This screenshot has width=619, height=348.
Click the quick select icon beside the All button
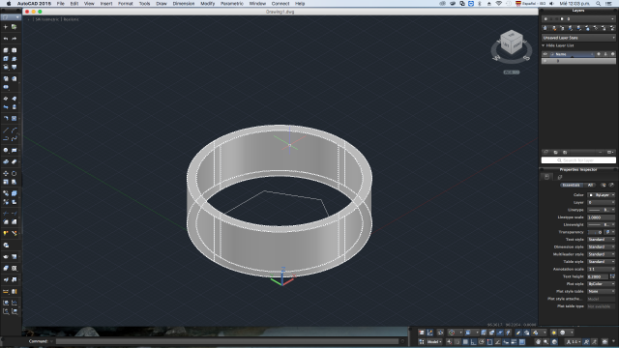click(604, 185)
